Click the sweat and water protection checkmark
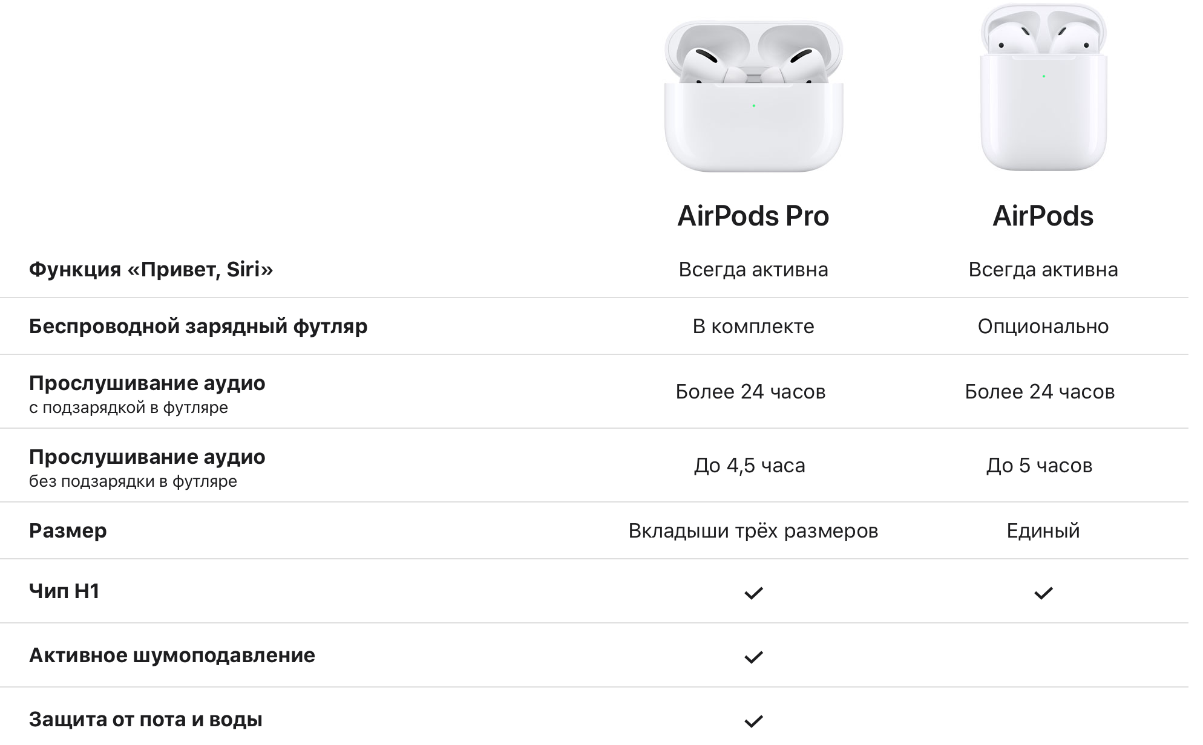This screenshot has height=745, width=1203. (x=753, y=721)
